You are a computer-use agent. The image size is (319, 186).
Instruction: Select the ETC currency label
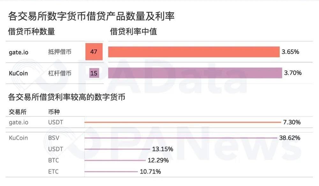[54, 172]
